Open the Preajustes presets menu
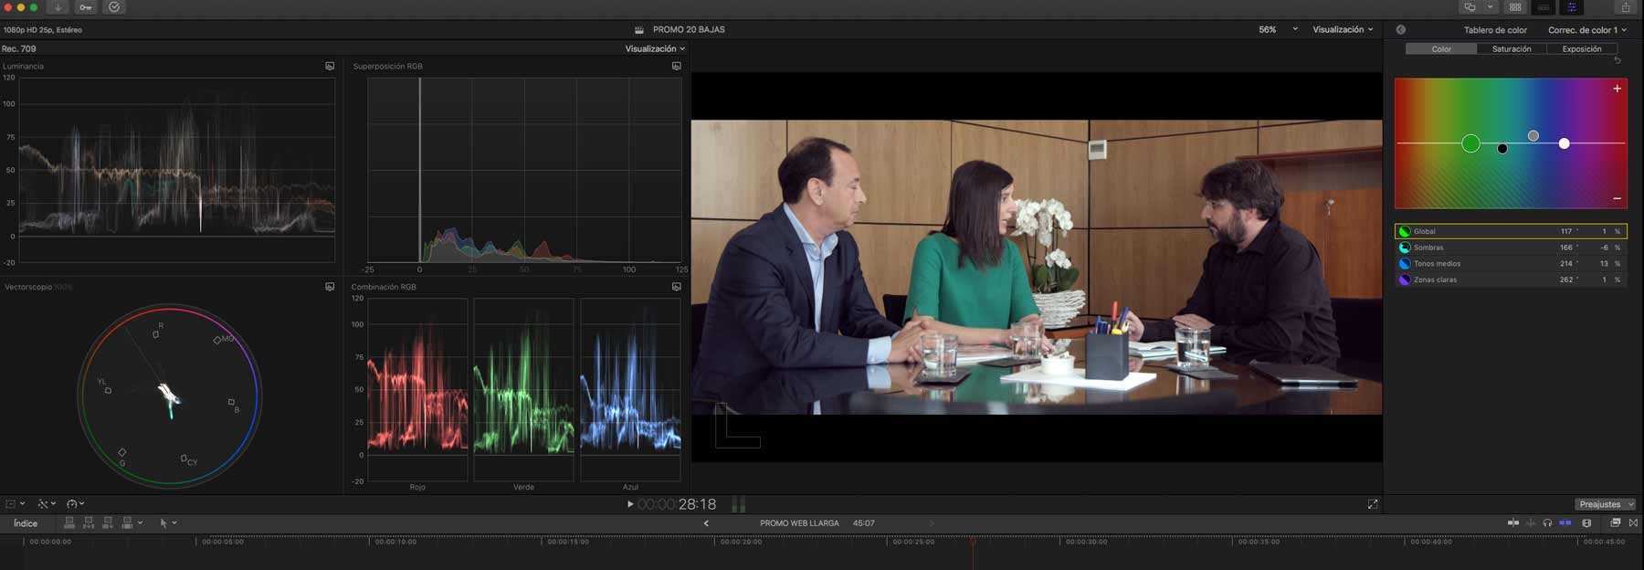The height and width of the screenshot is (570, 1644). tap(1605, 504)
